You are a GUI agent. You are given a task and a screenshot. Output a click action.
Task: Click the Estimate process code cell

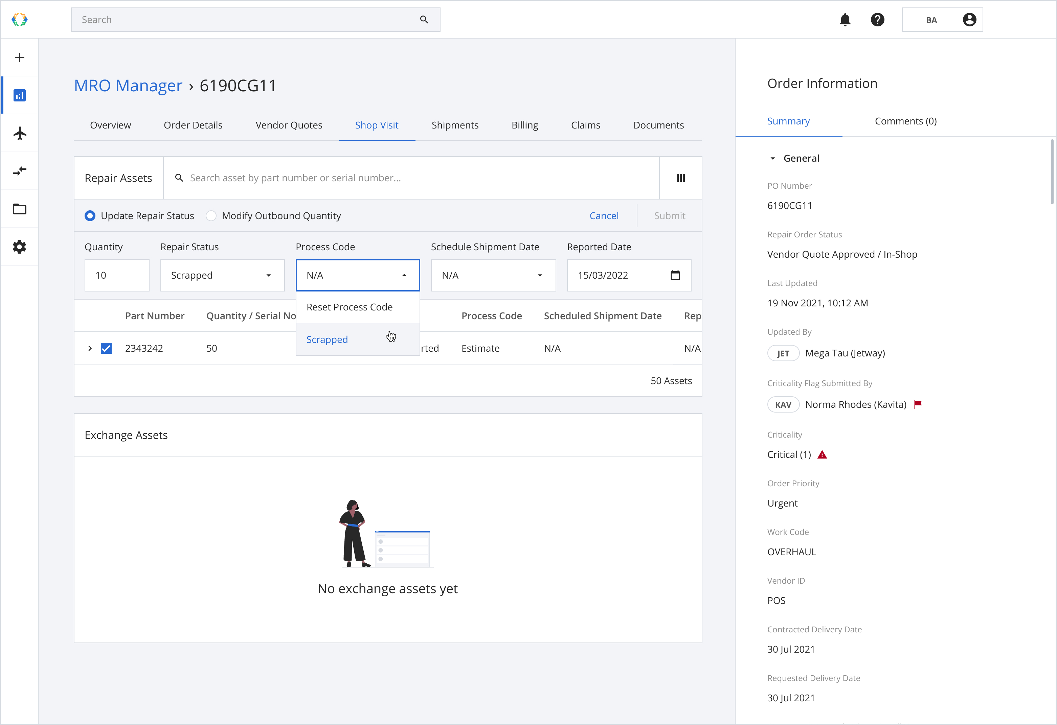(x=480, y=348)
